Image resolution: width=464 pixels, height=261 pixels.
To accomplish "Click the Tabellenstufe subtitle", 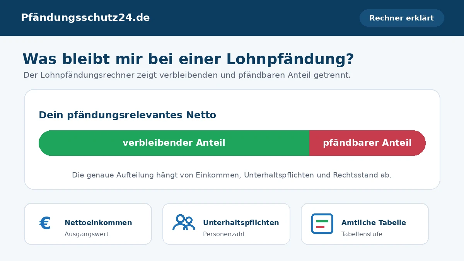I will tap(362, 234).
